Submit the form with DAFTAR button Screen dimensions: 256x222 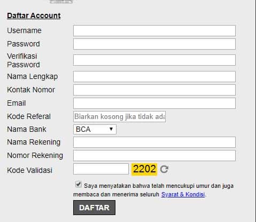pos(94,208)
